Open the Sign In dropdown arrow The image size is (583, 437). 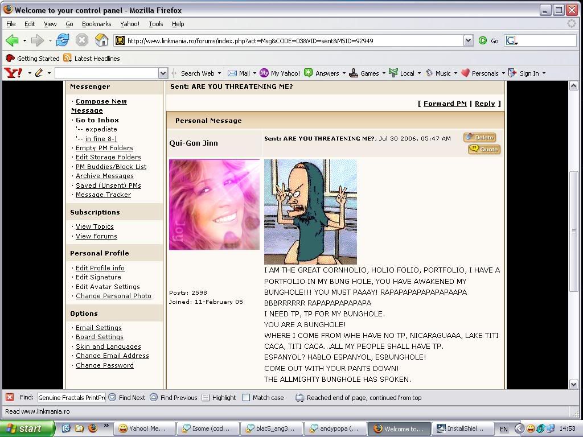coord(544,73)
